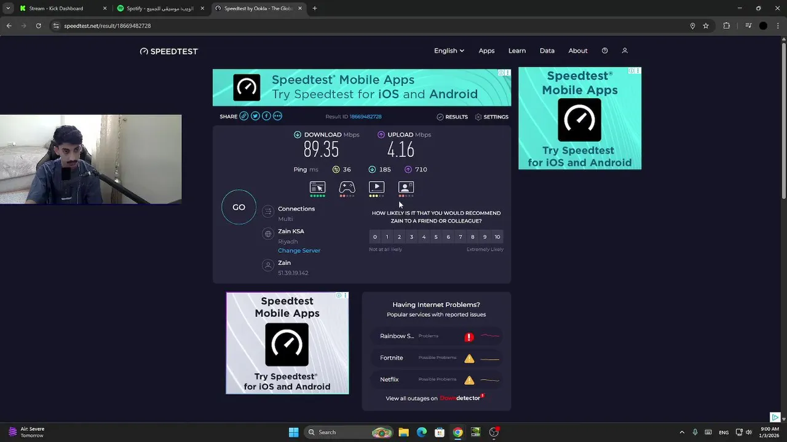This screenshot has width=787, height=442.
Task: Copy the share link icon
Action: pos(244,116)
